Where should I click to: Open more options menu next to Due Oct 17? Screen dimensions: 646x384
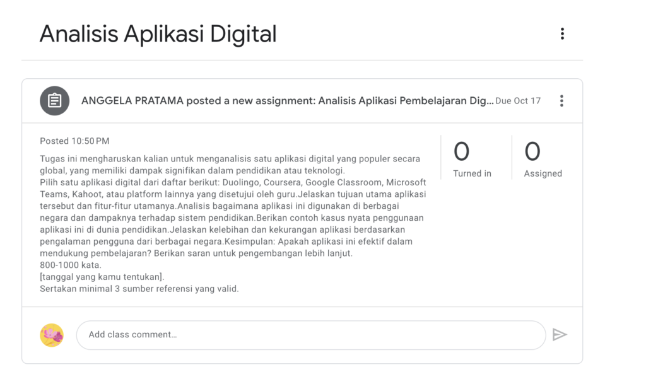tap(561, 101)
